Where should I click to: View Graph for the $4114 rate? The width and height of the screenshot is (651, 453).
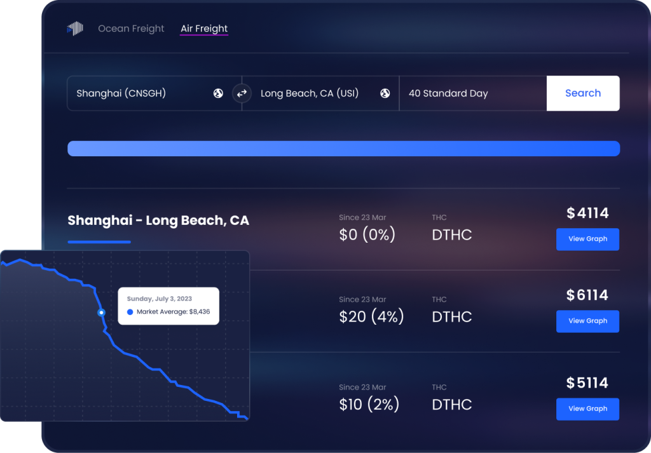[587, 239]
